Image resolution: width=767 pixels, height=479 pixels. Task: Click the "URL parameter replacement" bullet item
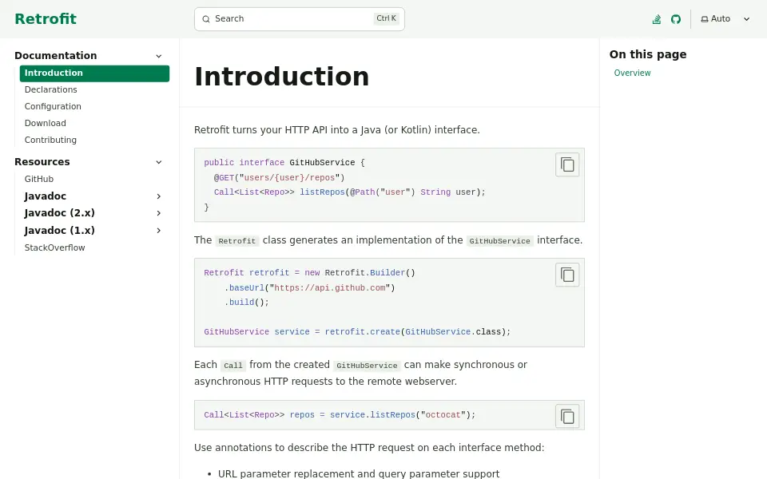tap(359, 473)
